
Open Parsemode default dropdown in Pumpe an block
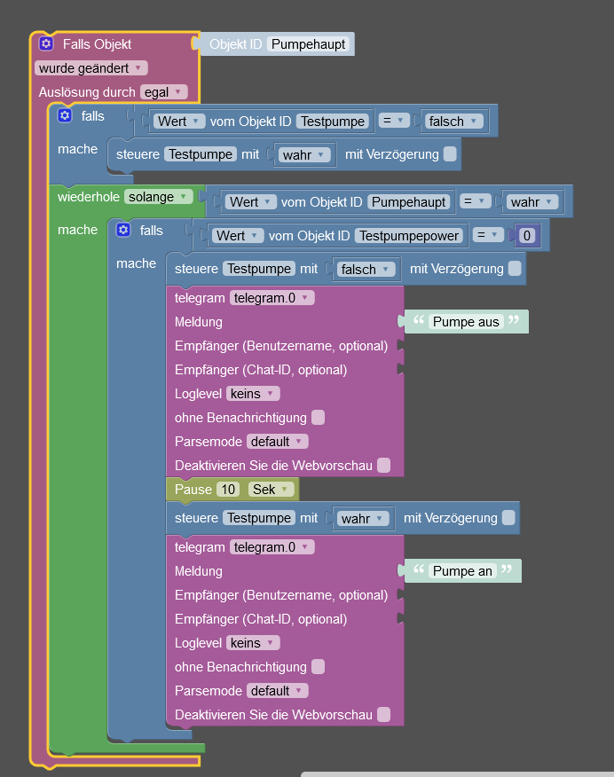point(278,691)
